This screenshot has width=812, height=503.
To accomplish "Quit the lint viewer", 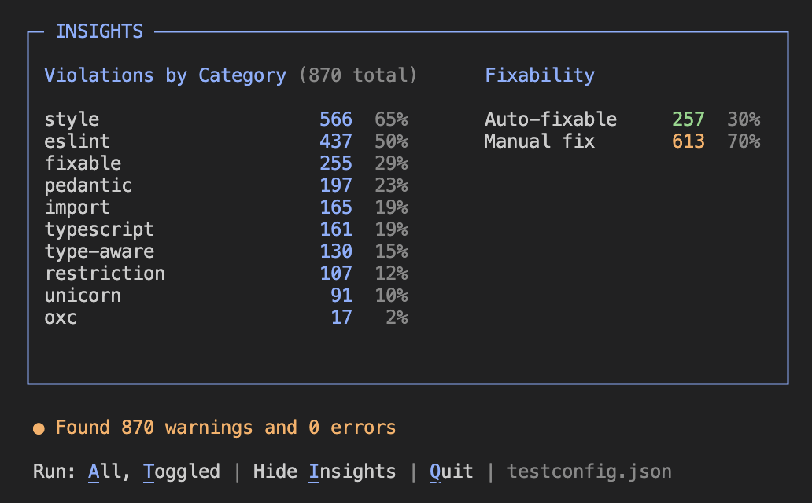I will [449, 471].
